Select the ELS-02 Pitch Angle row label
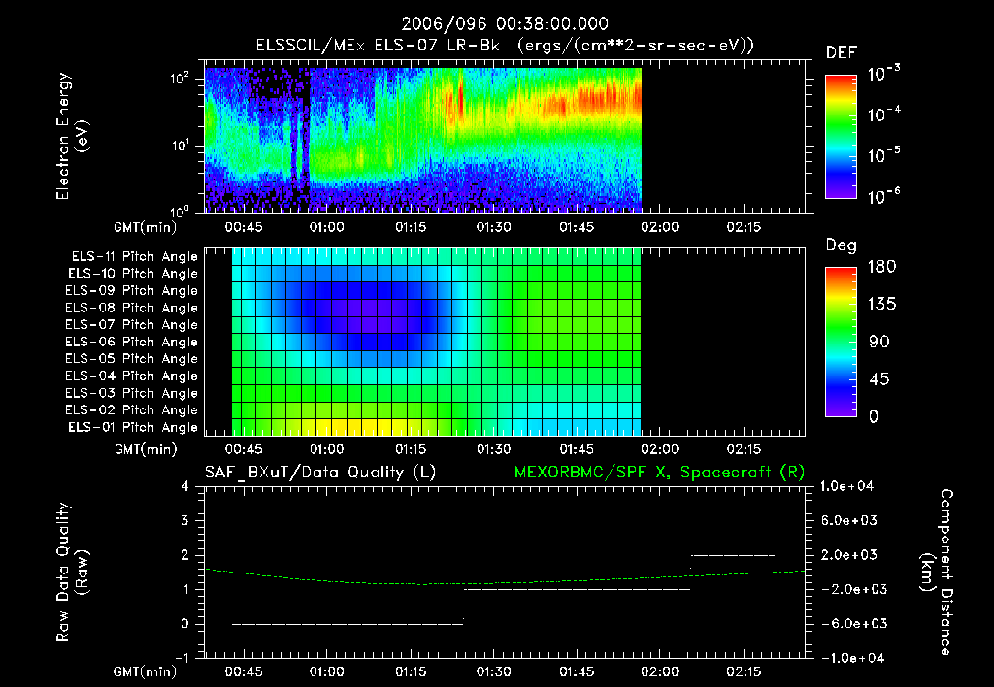Viewport: 994px width, 687px height. (x=131, y=410)
